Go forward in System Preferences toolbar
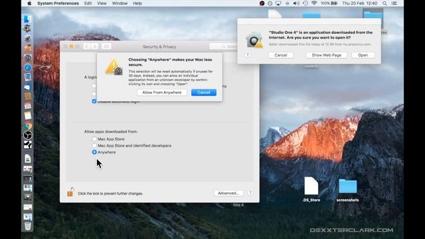This screenshot has height=239, width=425. click(94, 46)
